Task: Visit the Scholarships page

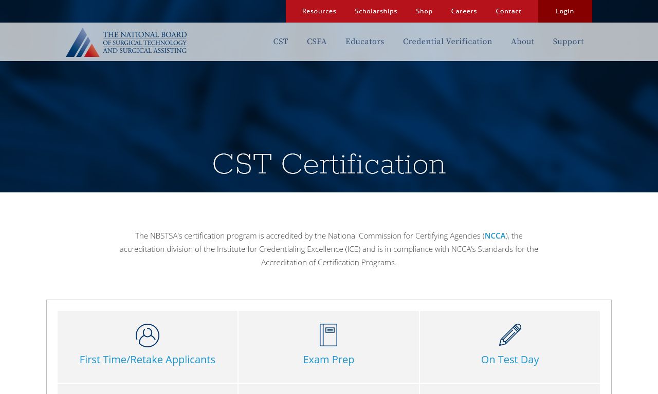Action: pyautogui.click(x=376, y=11)
